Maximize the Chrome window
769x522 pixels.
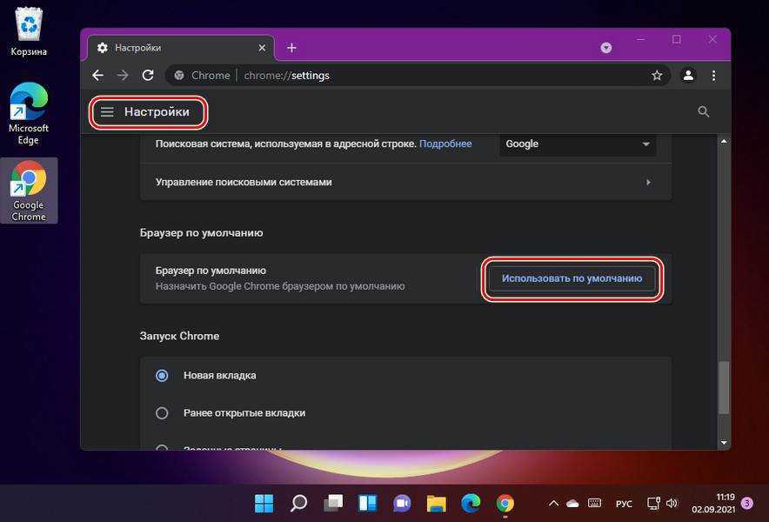coord(677,39)
